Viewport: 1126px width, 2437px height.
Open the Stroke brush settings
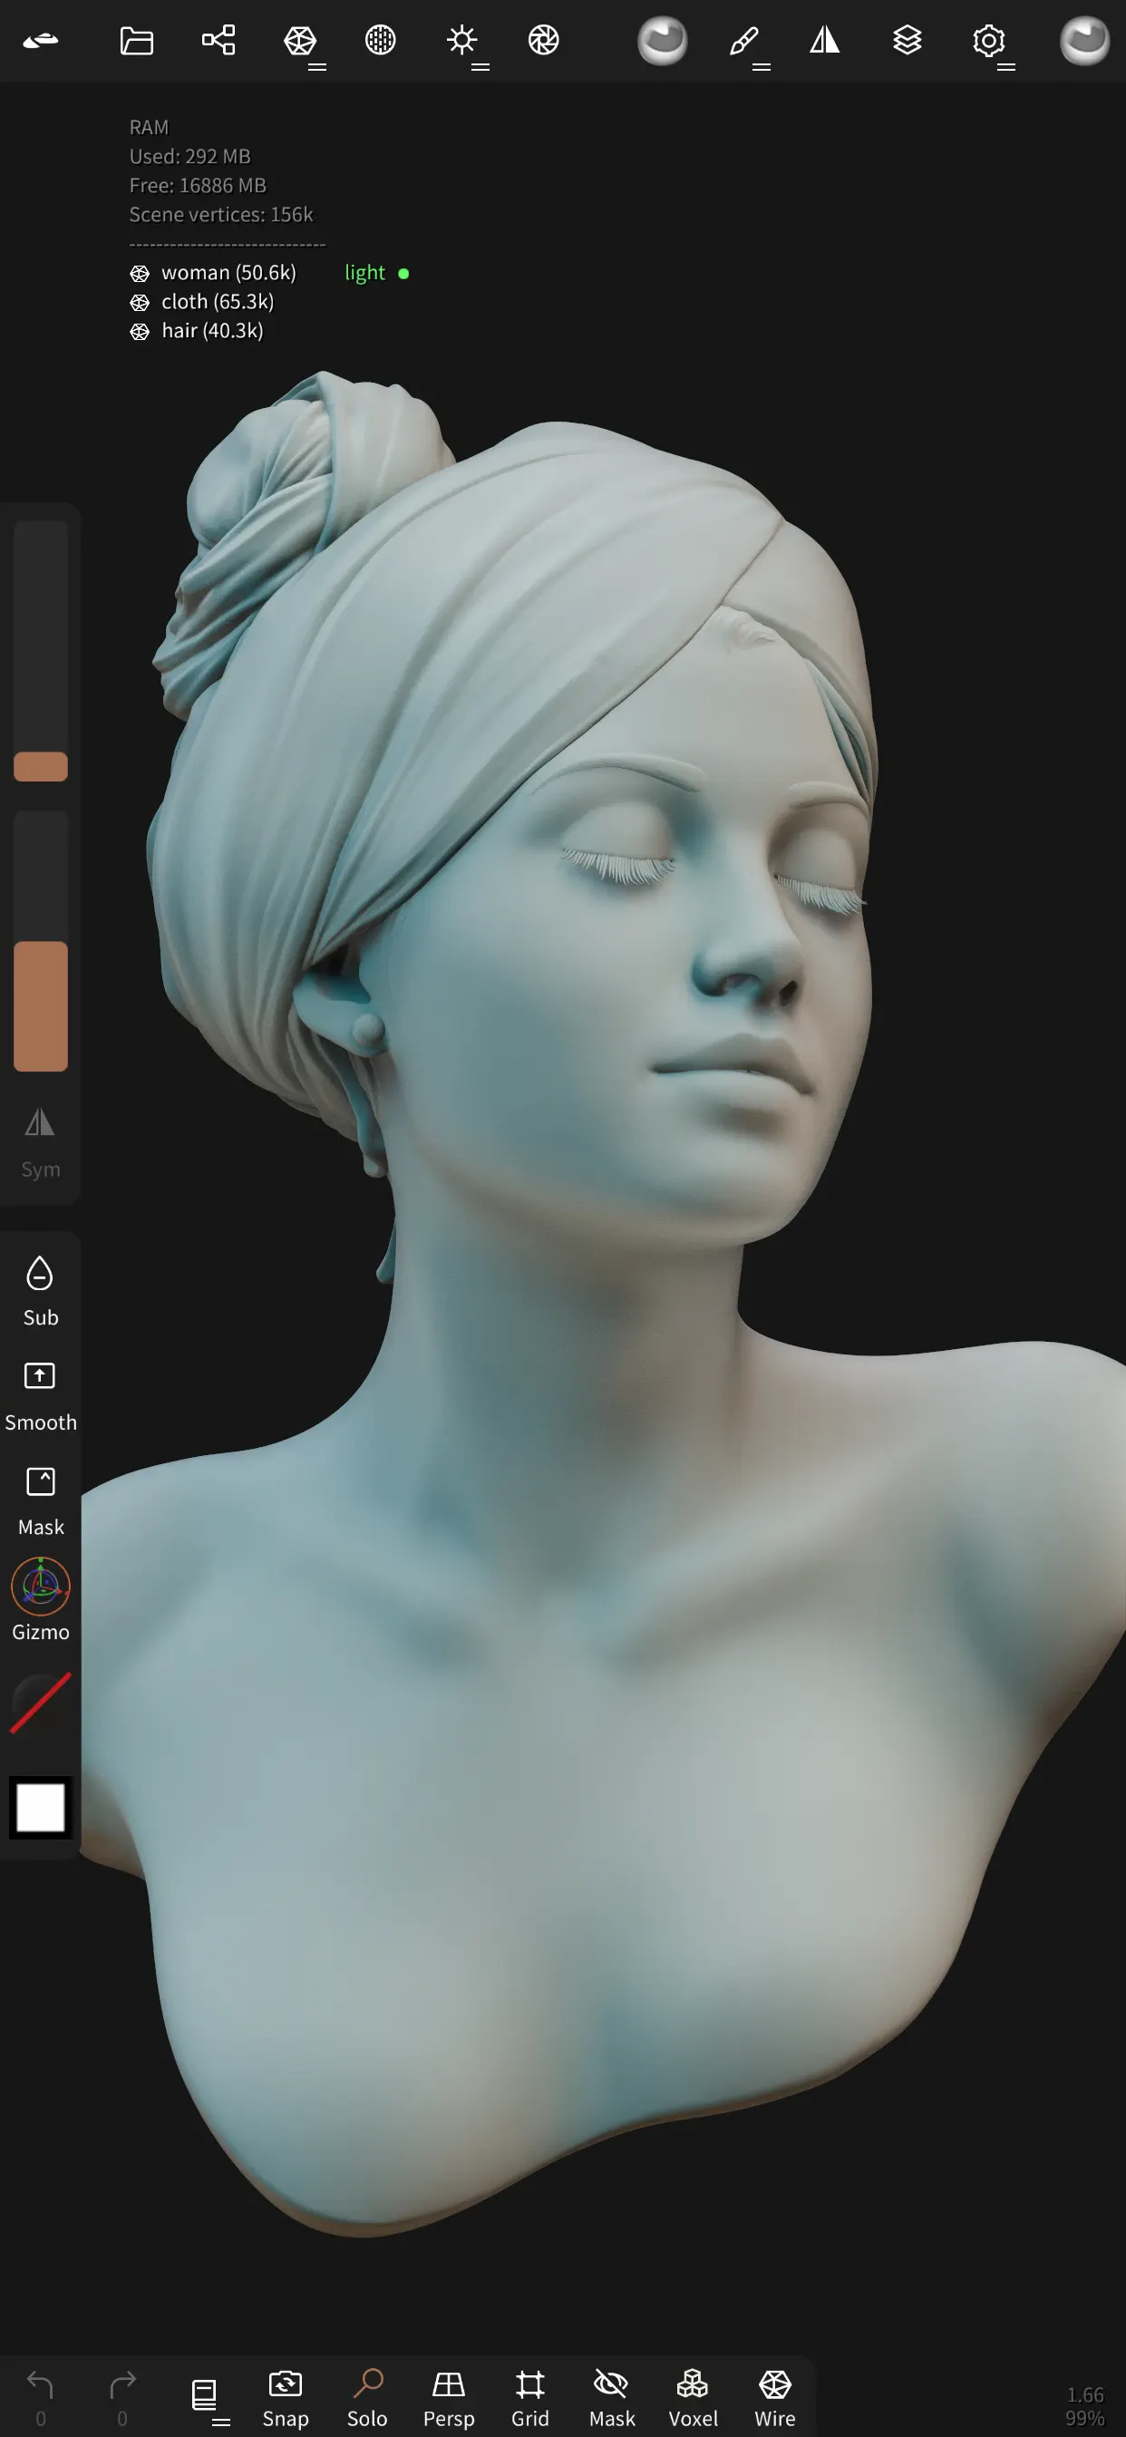point(743,41)
